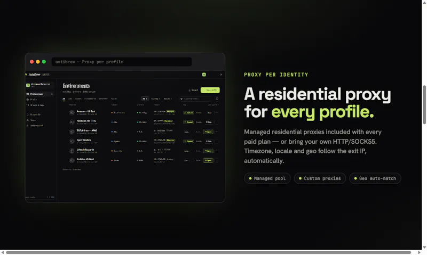Click the horizontal scrollbar right arrow
The image size is (427, 255).
(x=419, y=252)
